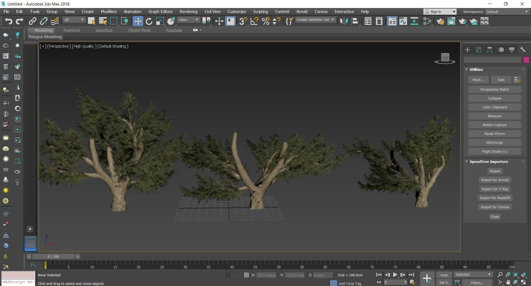
Task: Click the Play Animation button
Action: point(395,275)
